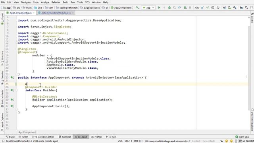Image resolution: width=254 pixels, height=143 pixels.
Task: Click the Make Project hammer icon
Action: 137,8
